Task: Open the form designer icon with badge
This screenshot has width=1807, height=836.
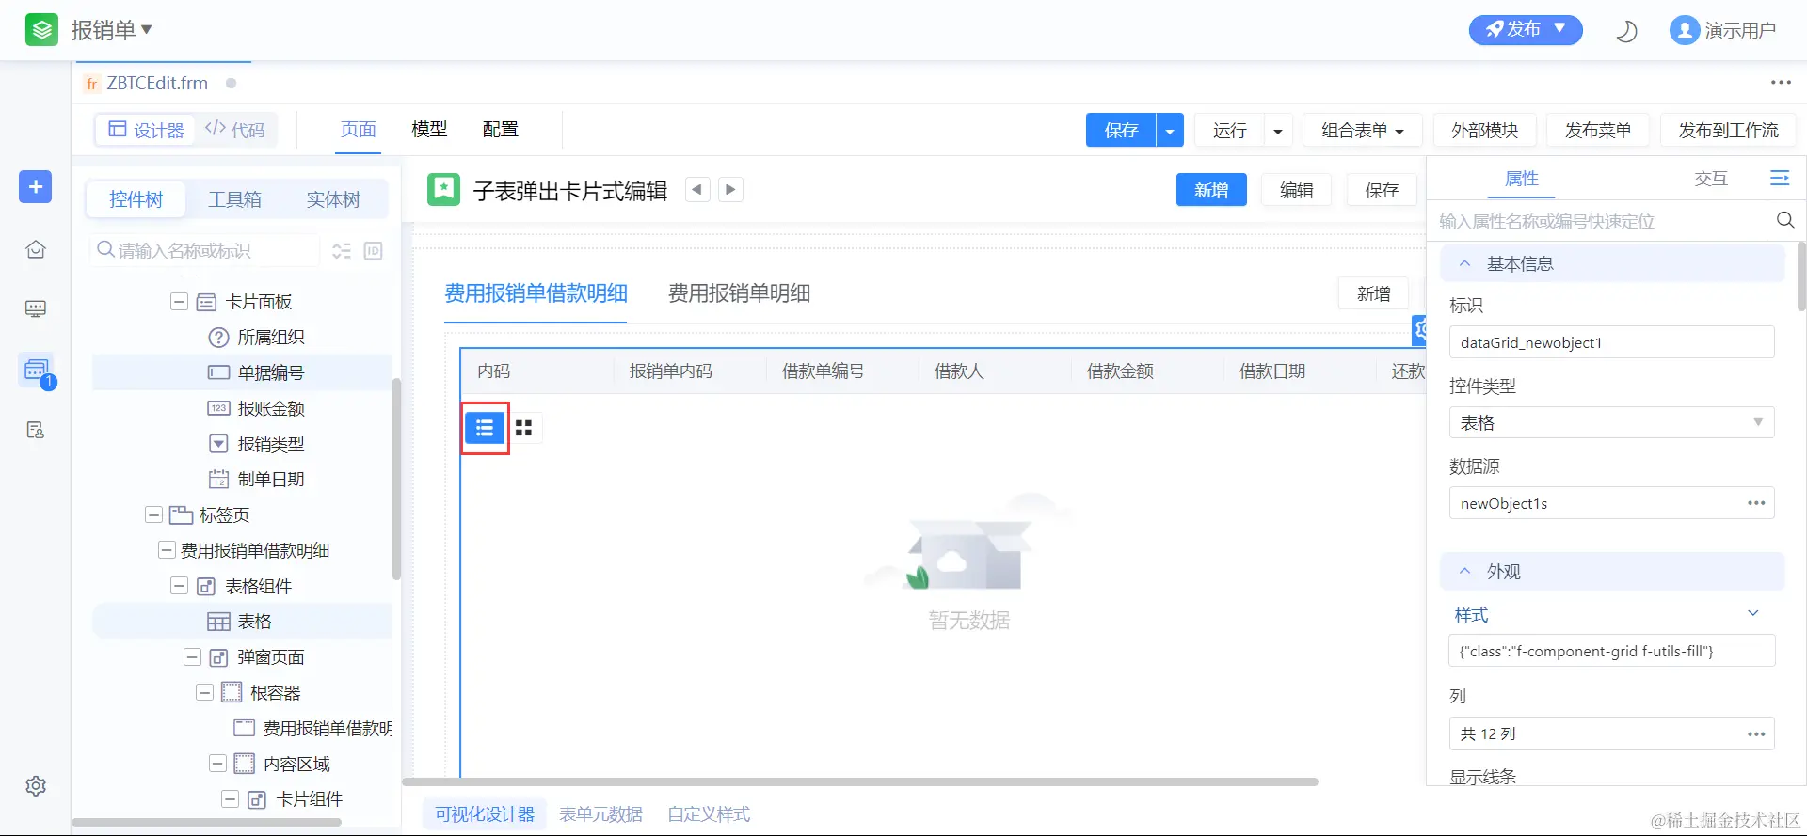Action: pos(36,370)
